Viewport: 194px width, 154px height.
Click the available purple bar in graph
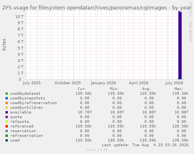tap(180, 45)
